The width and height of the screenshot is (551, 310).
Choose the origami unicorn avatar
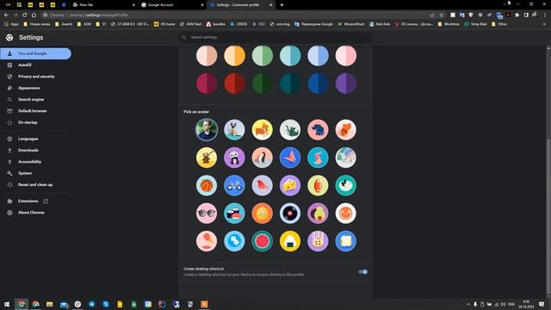[346, 158]
